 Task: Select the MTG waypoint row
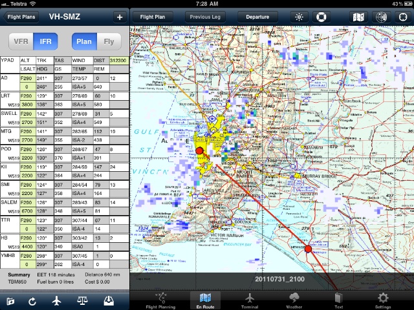click(x=65, y=136)
